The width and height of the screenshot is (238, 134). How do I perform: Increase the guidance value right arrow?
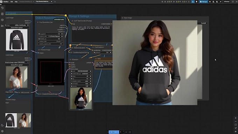(111, 52)
